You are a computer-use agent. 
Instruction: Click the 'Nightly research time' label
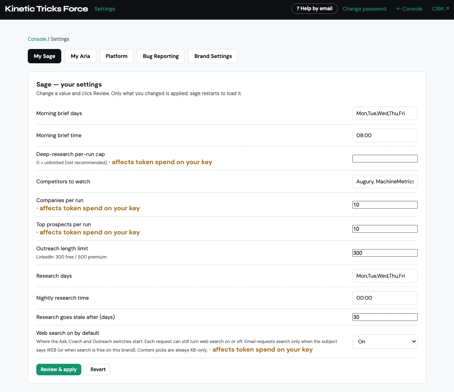coord(62,298)
